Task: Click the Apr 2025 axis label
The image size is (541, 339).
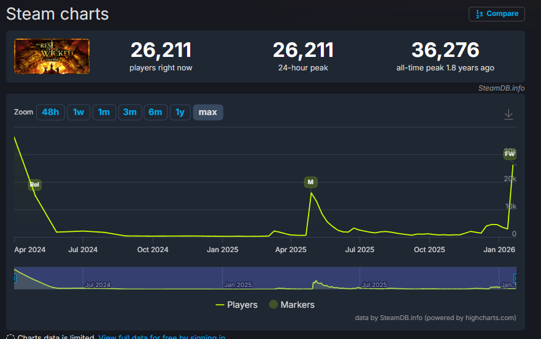Action: tap(291, 250)
